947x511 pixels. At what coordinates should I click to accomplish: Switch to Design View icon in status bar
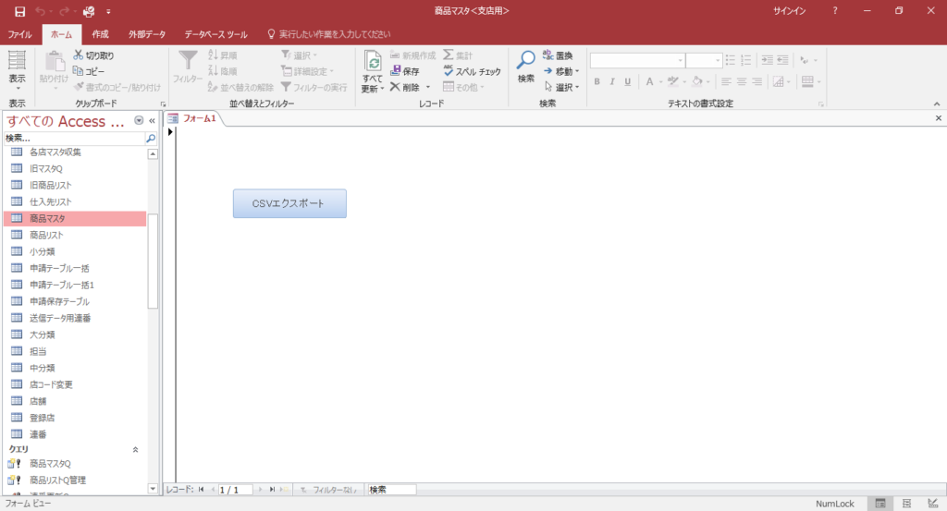point(933,504)
